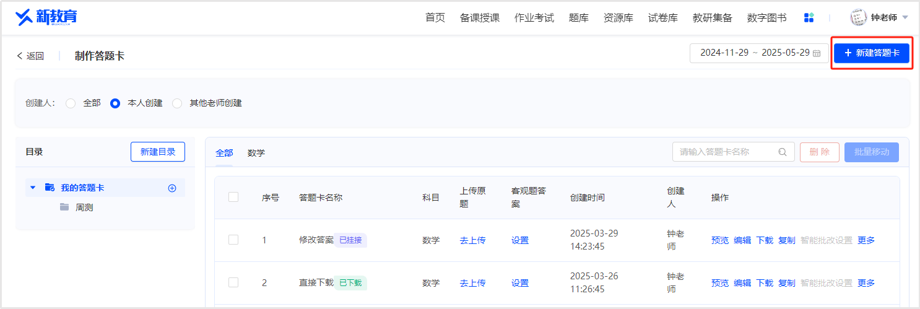This screenshot has width=920, height=309.
Task: Open the 试卷库 menu
Action: 663,18
